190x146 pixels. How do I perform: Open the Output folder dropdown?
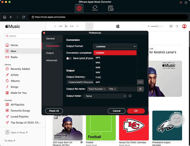(x=105, y=96)
